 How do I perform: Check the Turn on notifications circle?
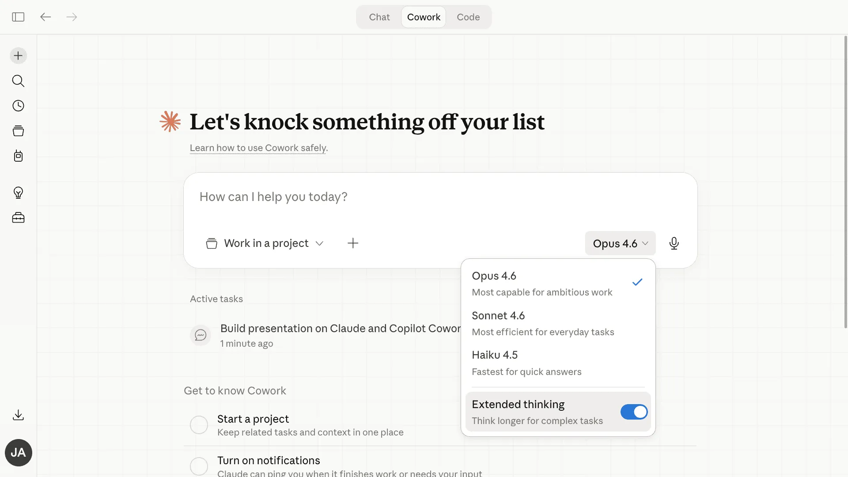(199, 466)
